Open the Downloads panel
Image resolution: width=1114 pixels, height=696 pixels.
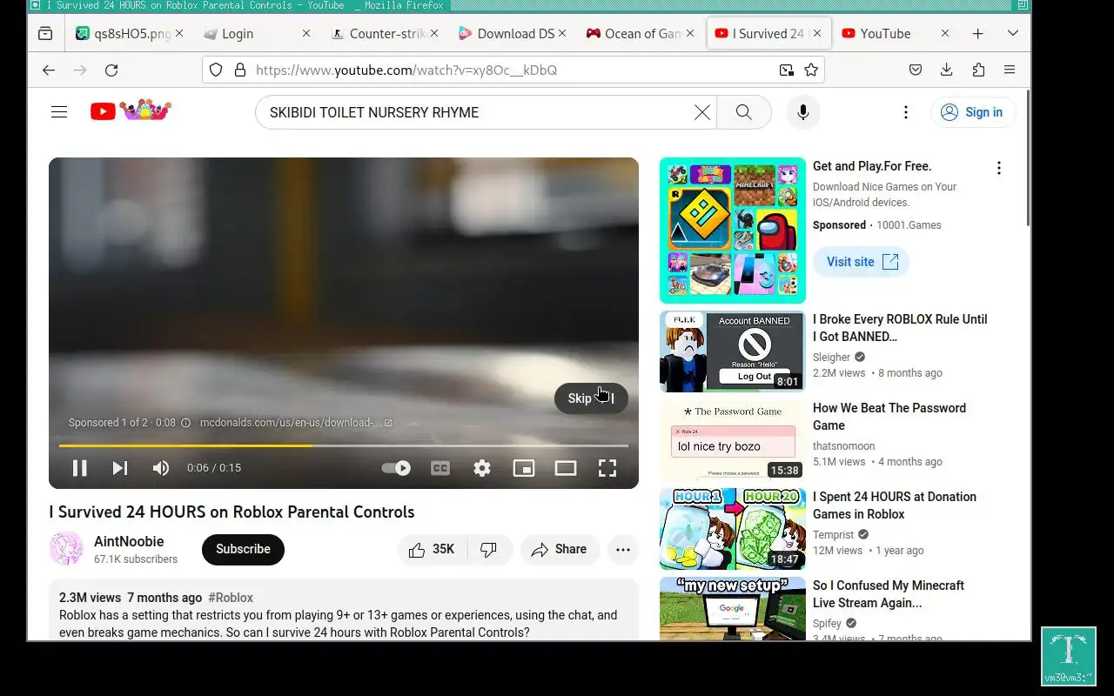[x=947, y=70]
